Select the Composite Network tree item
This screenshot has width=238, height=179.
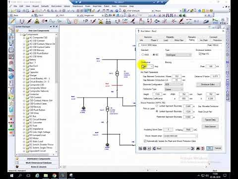(39, 91)
